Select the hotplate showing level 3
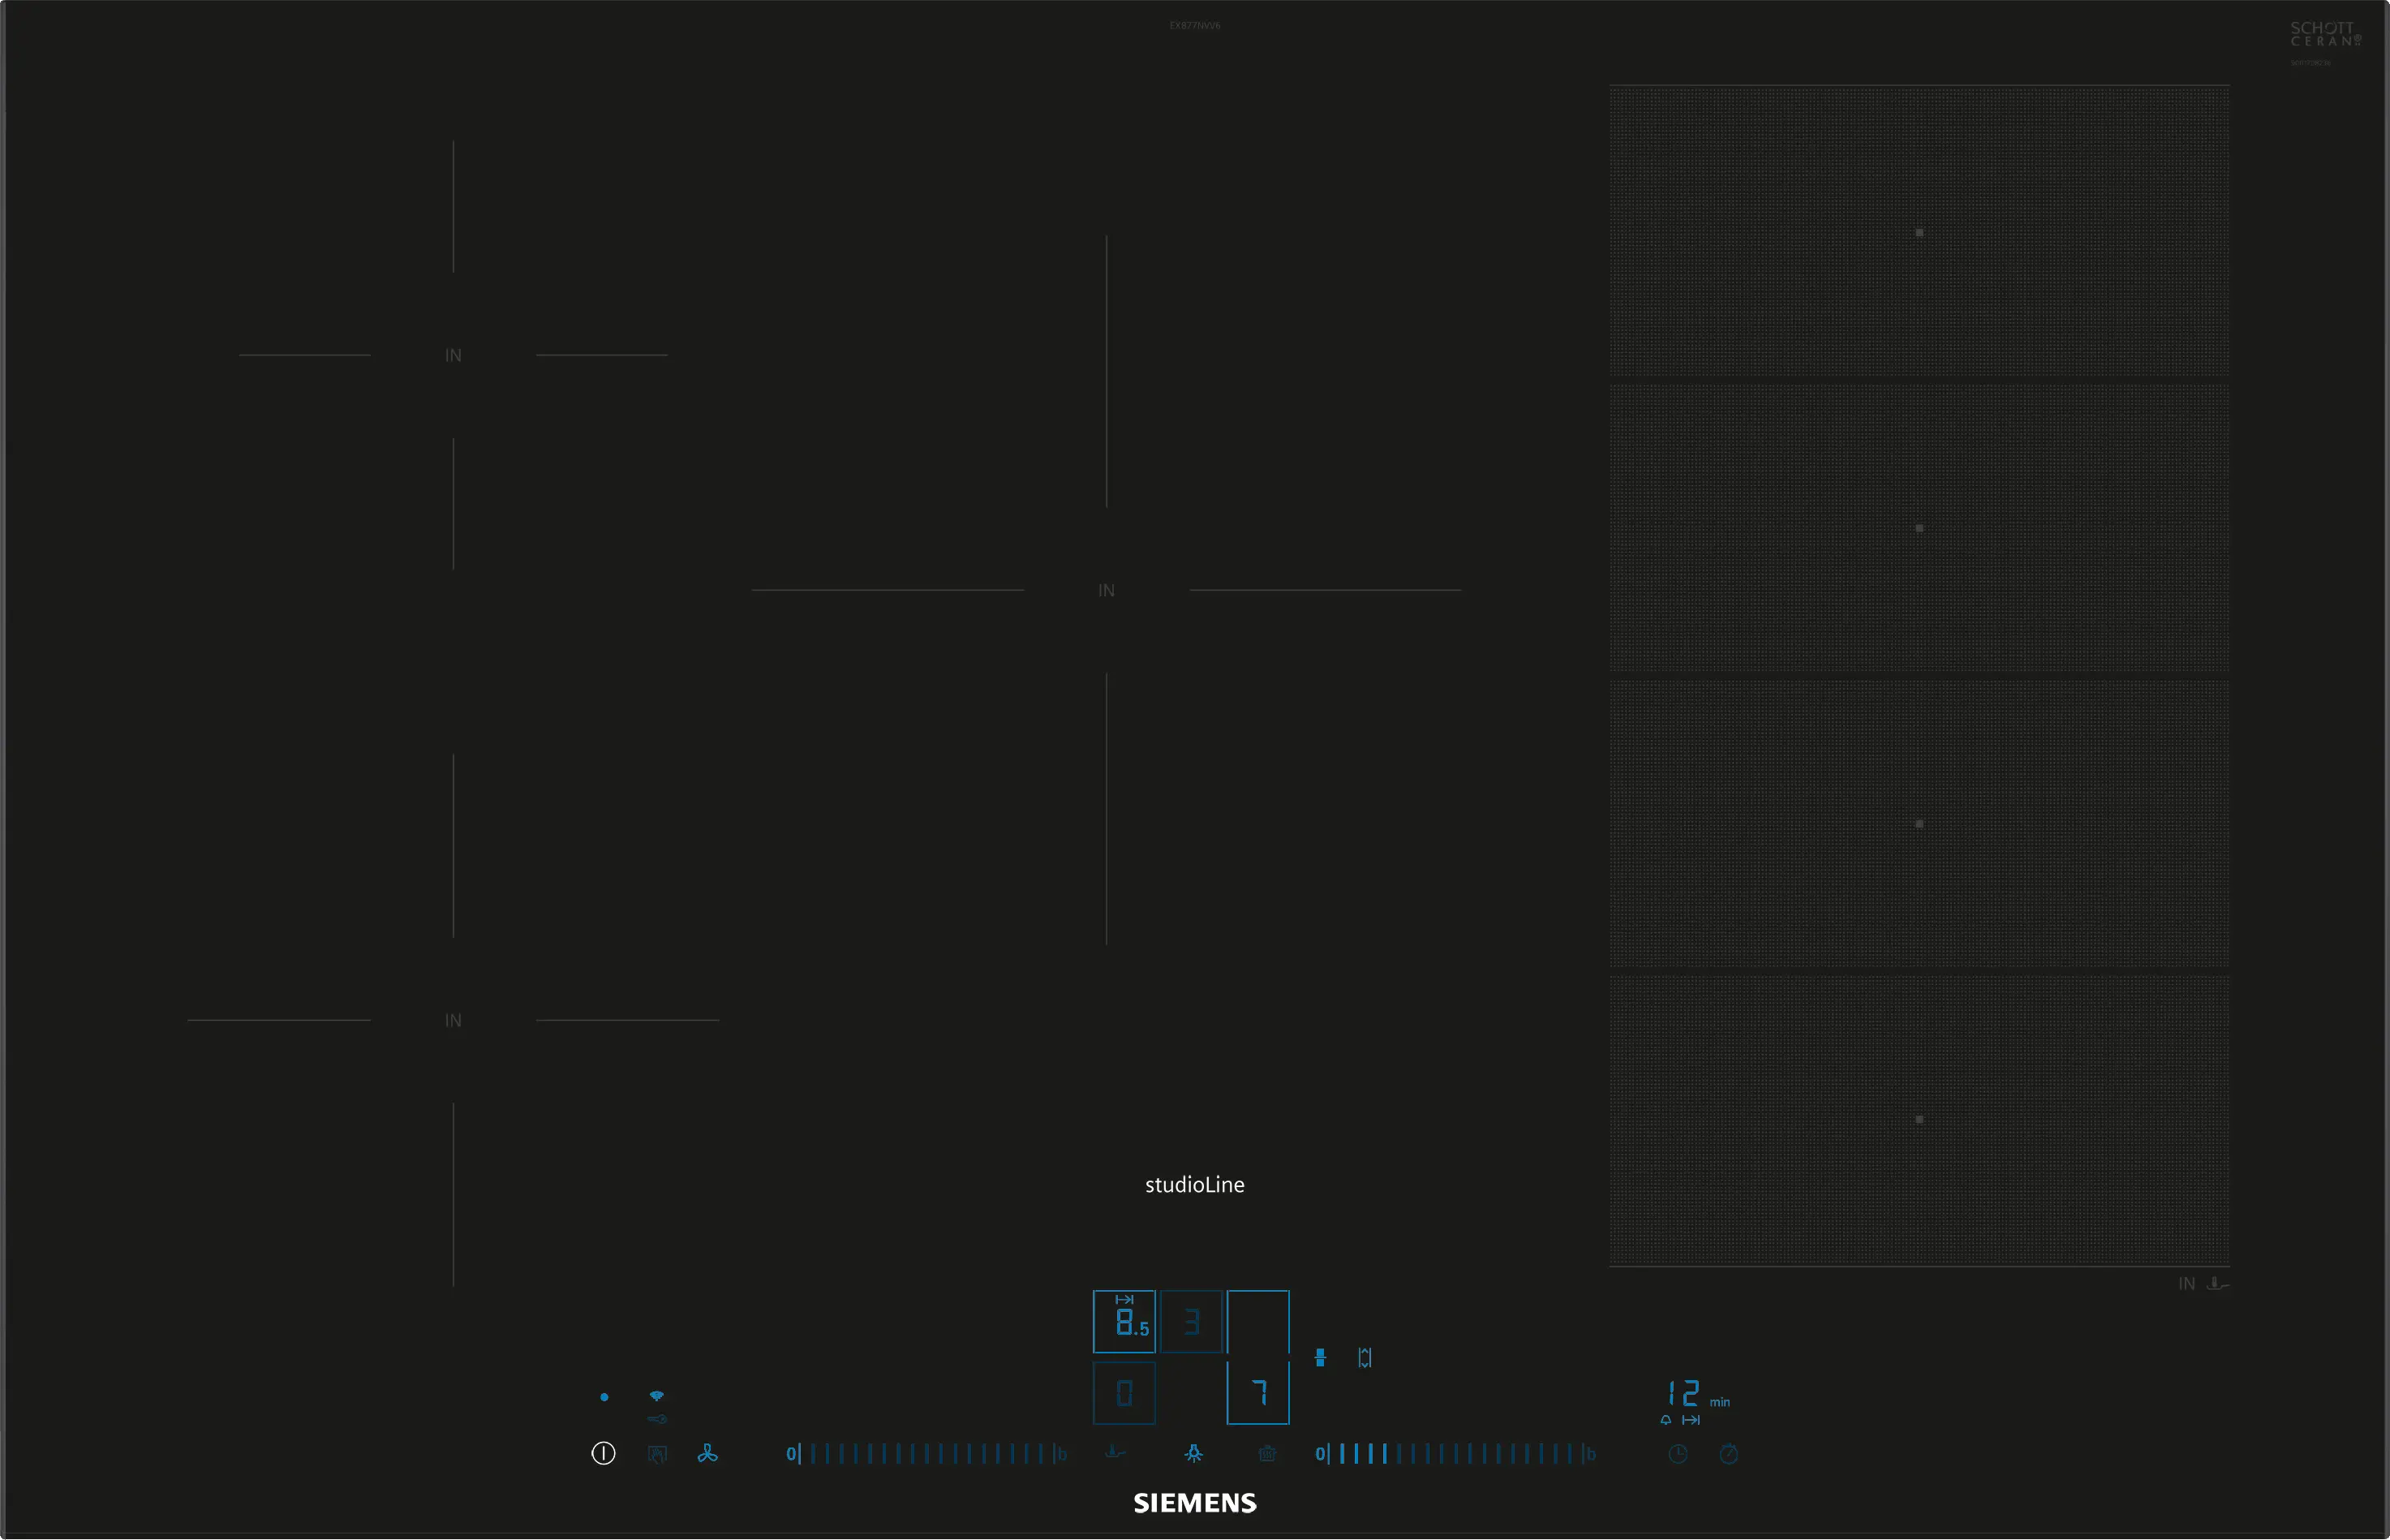Viewport: 2390px width, 1540px height. point(1192,1322)
